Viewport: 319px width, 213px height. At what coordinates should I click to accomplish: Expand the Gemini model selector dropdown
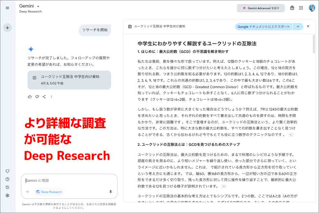[x=38, y=6]
